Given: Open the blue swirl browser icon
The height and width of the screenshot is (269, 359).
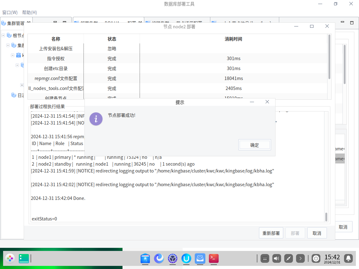Looking at the screenshot, I should [x=159, y=258].
